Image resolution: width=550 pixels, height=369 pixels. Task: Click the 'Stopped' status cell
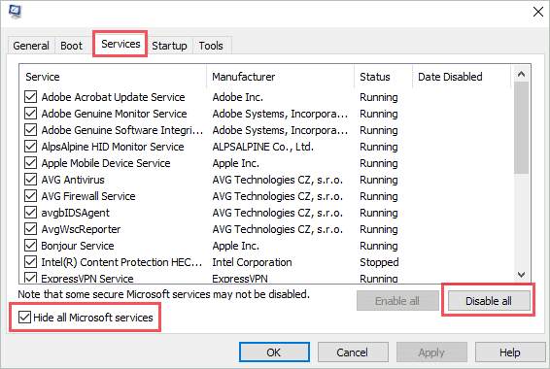(x=379, y=262)
